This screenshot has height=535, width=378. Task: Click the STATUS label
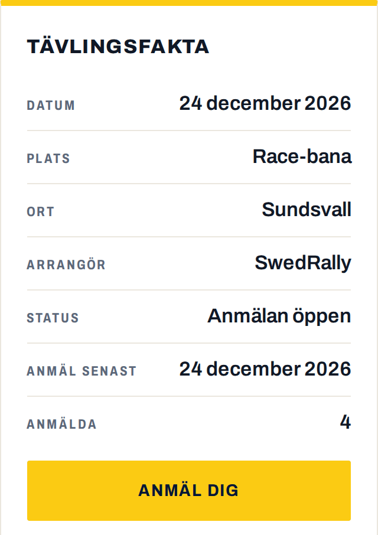click(x=53, y=318)
